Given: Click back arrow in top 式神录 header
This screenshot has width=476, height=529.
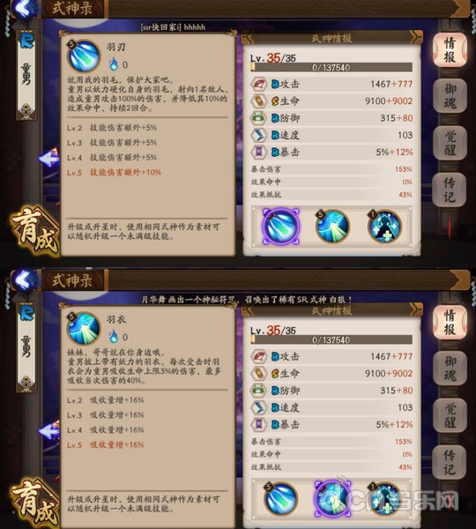Looking at the screenshot, I should (25, 9).
